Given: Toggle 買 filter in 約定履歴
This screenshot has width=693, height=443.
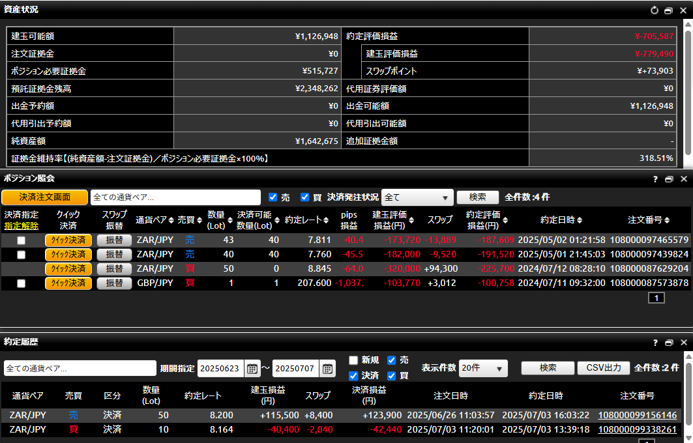Looking at the screenshot, I should [392, 376].
